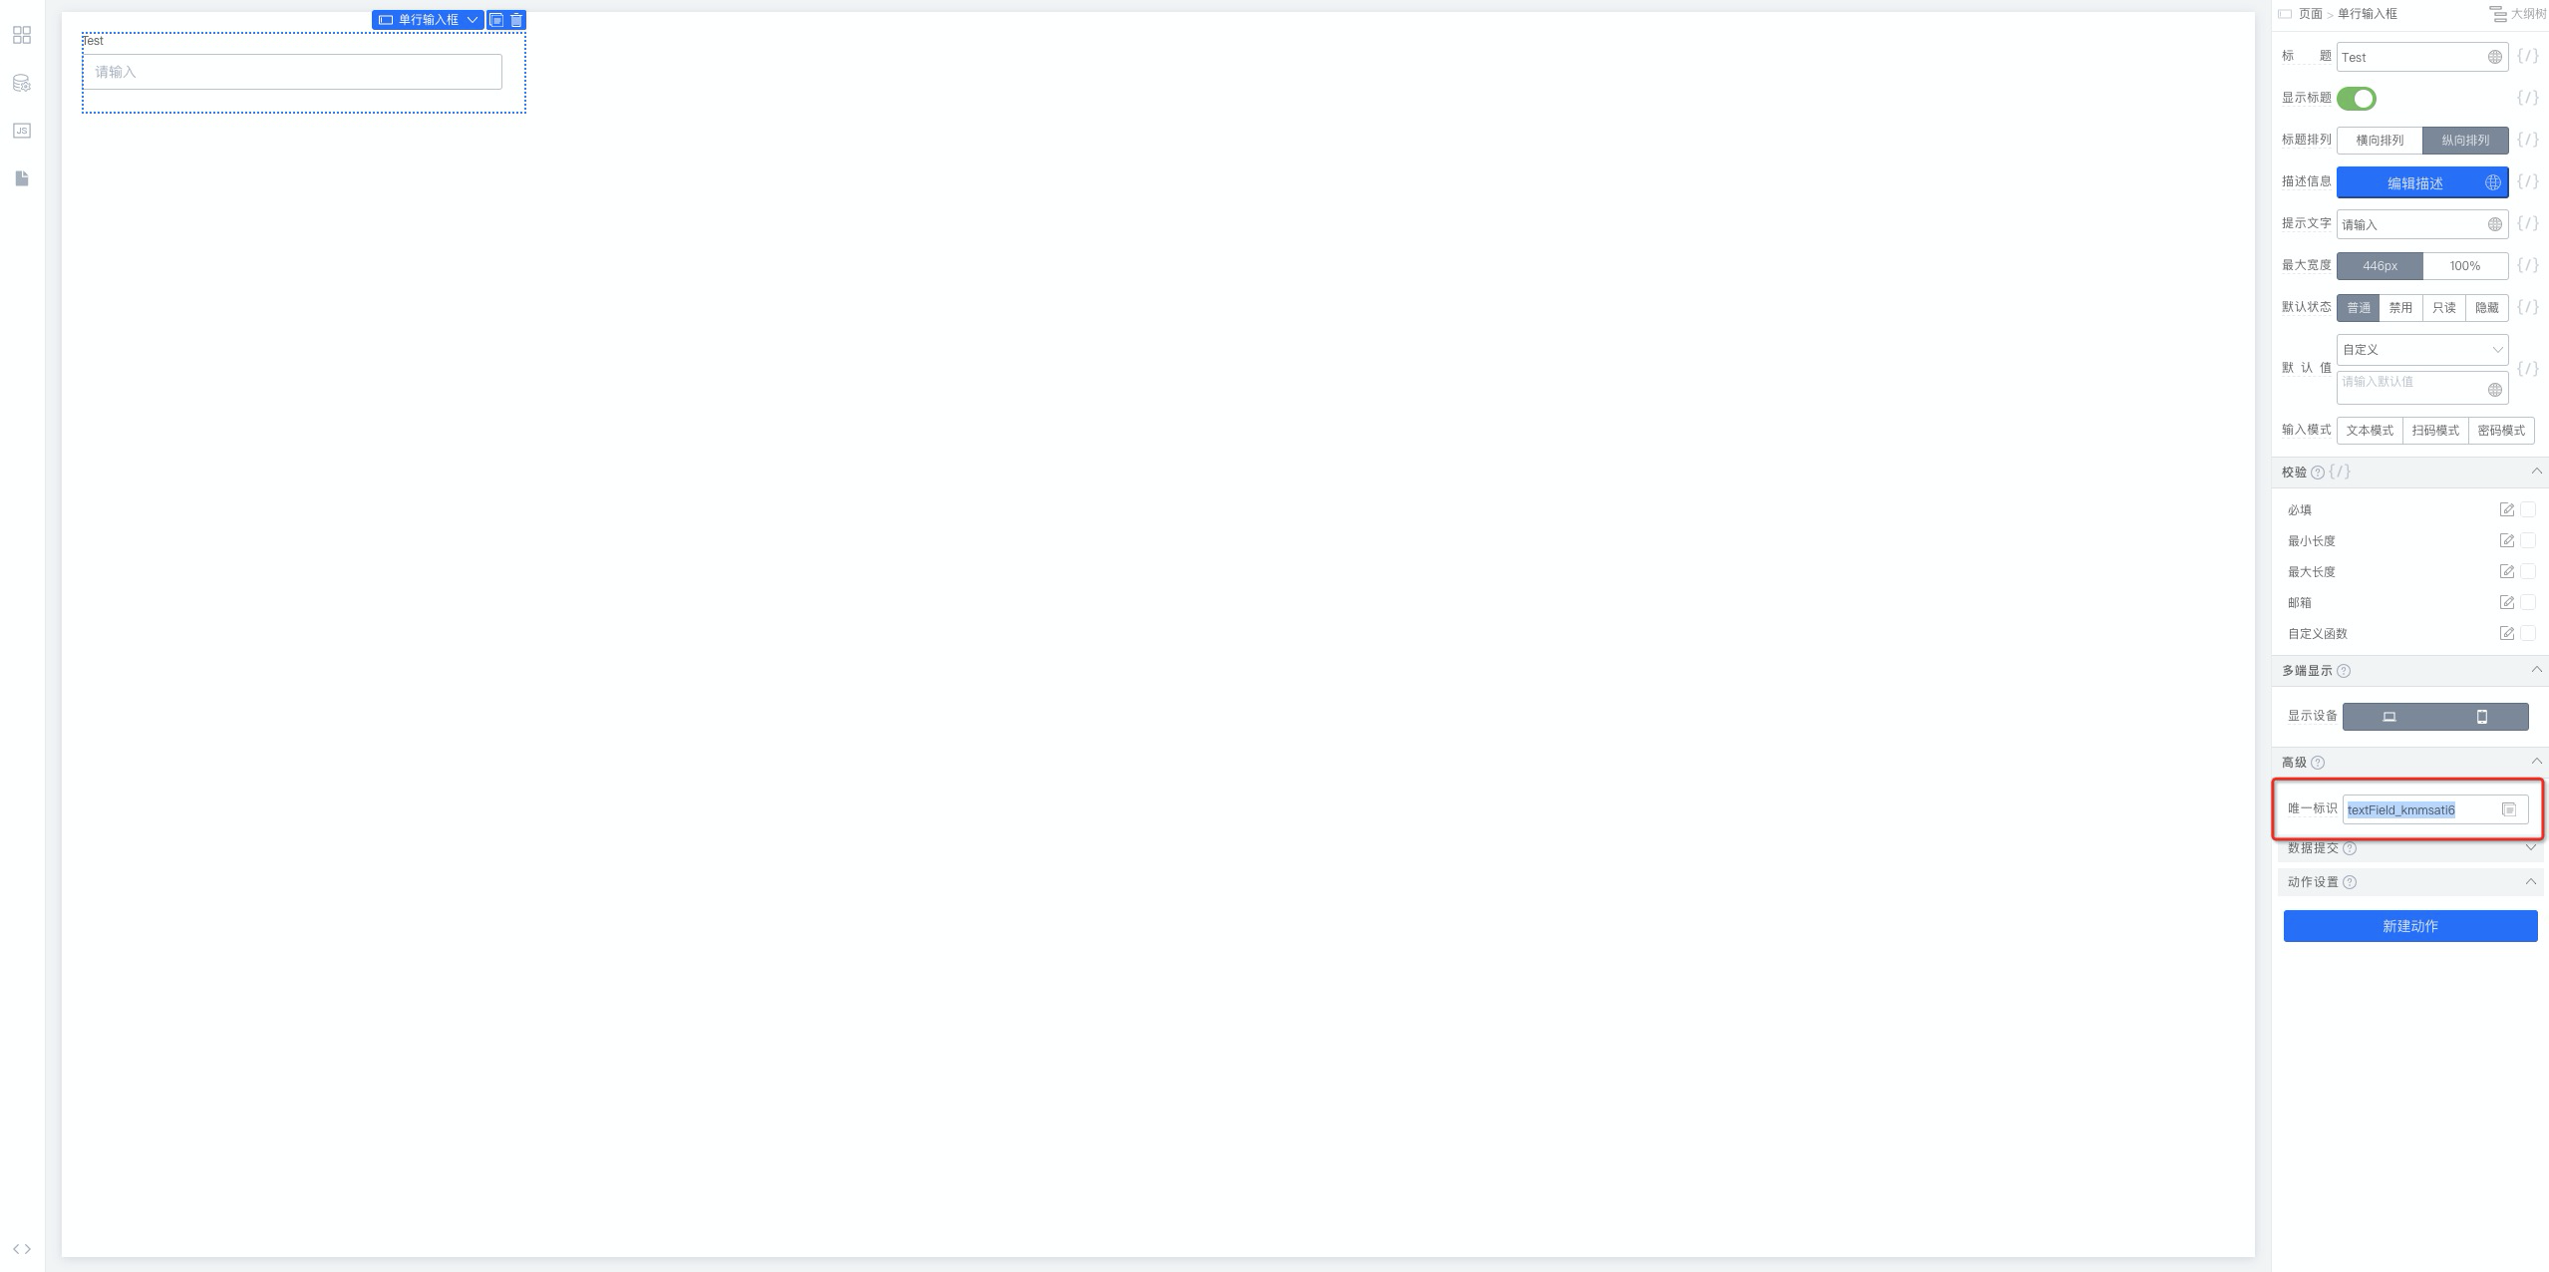
Task: Select the 横向排列 title layout option
Action: click(2379, 141)
